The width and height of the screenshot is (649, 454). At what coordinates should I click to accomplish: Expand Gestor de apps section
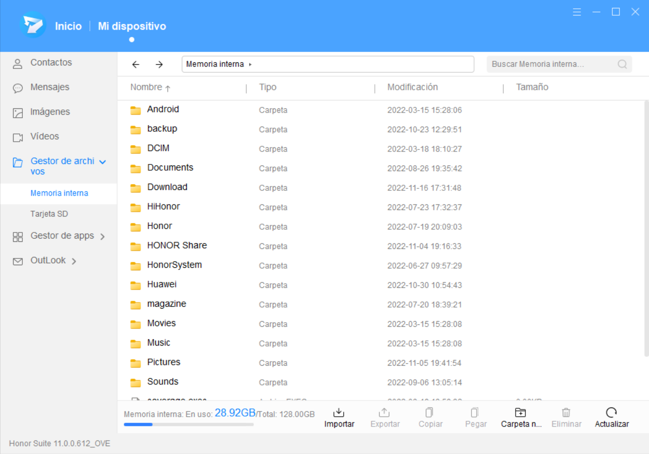(x=102, y=237)
